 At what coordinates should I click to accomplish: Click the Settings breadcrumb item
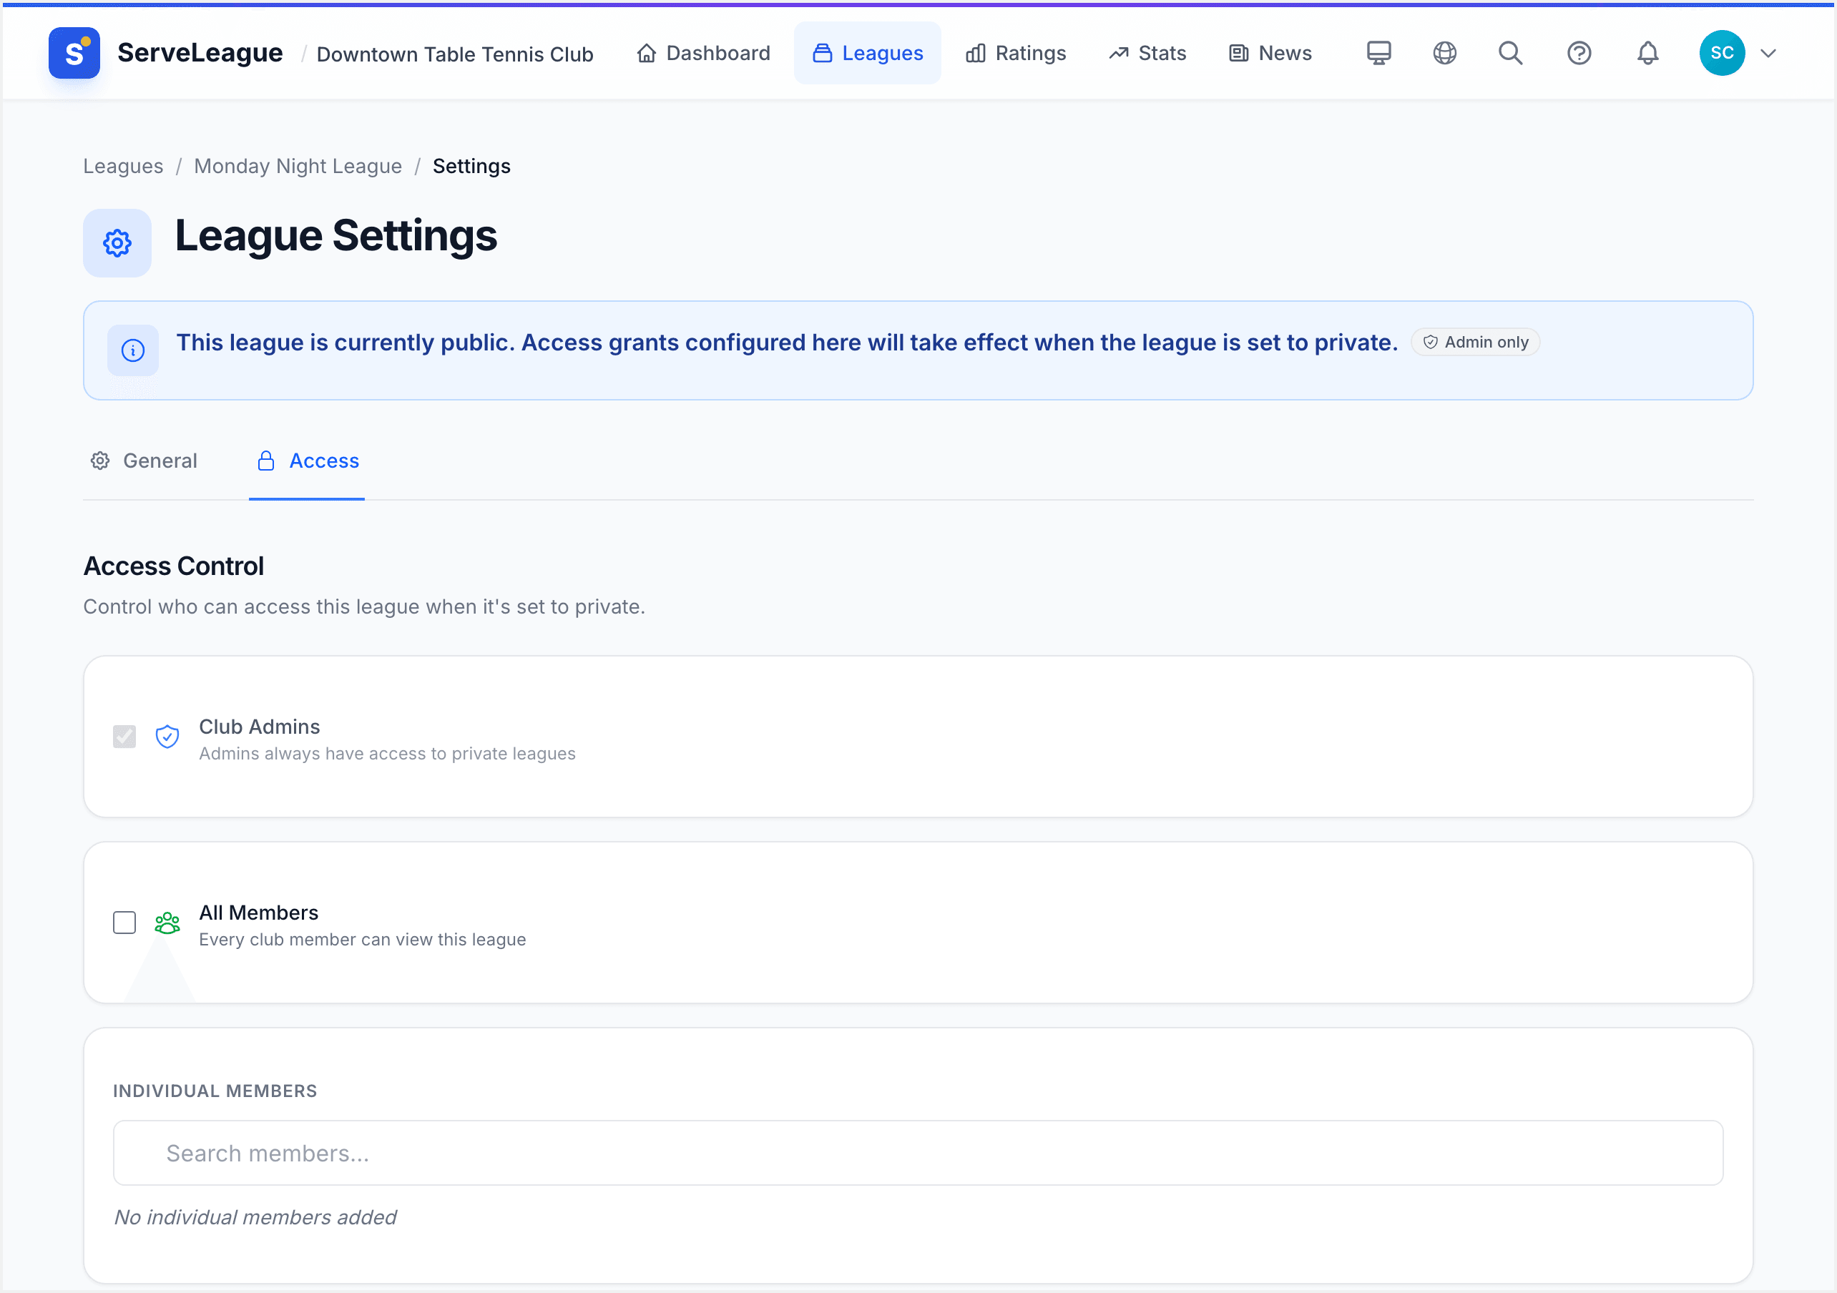click(471, 167)
